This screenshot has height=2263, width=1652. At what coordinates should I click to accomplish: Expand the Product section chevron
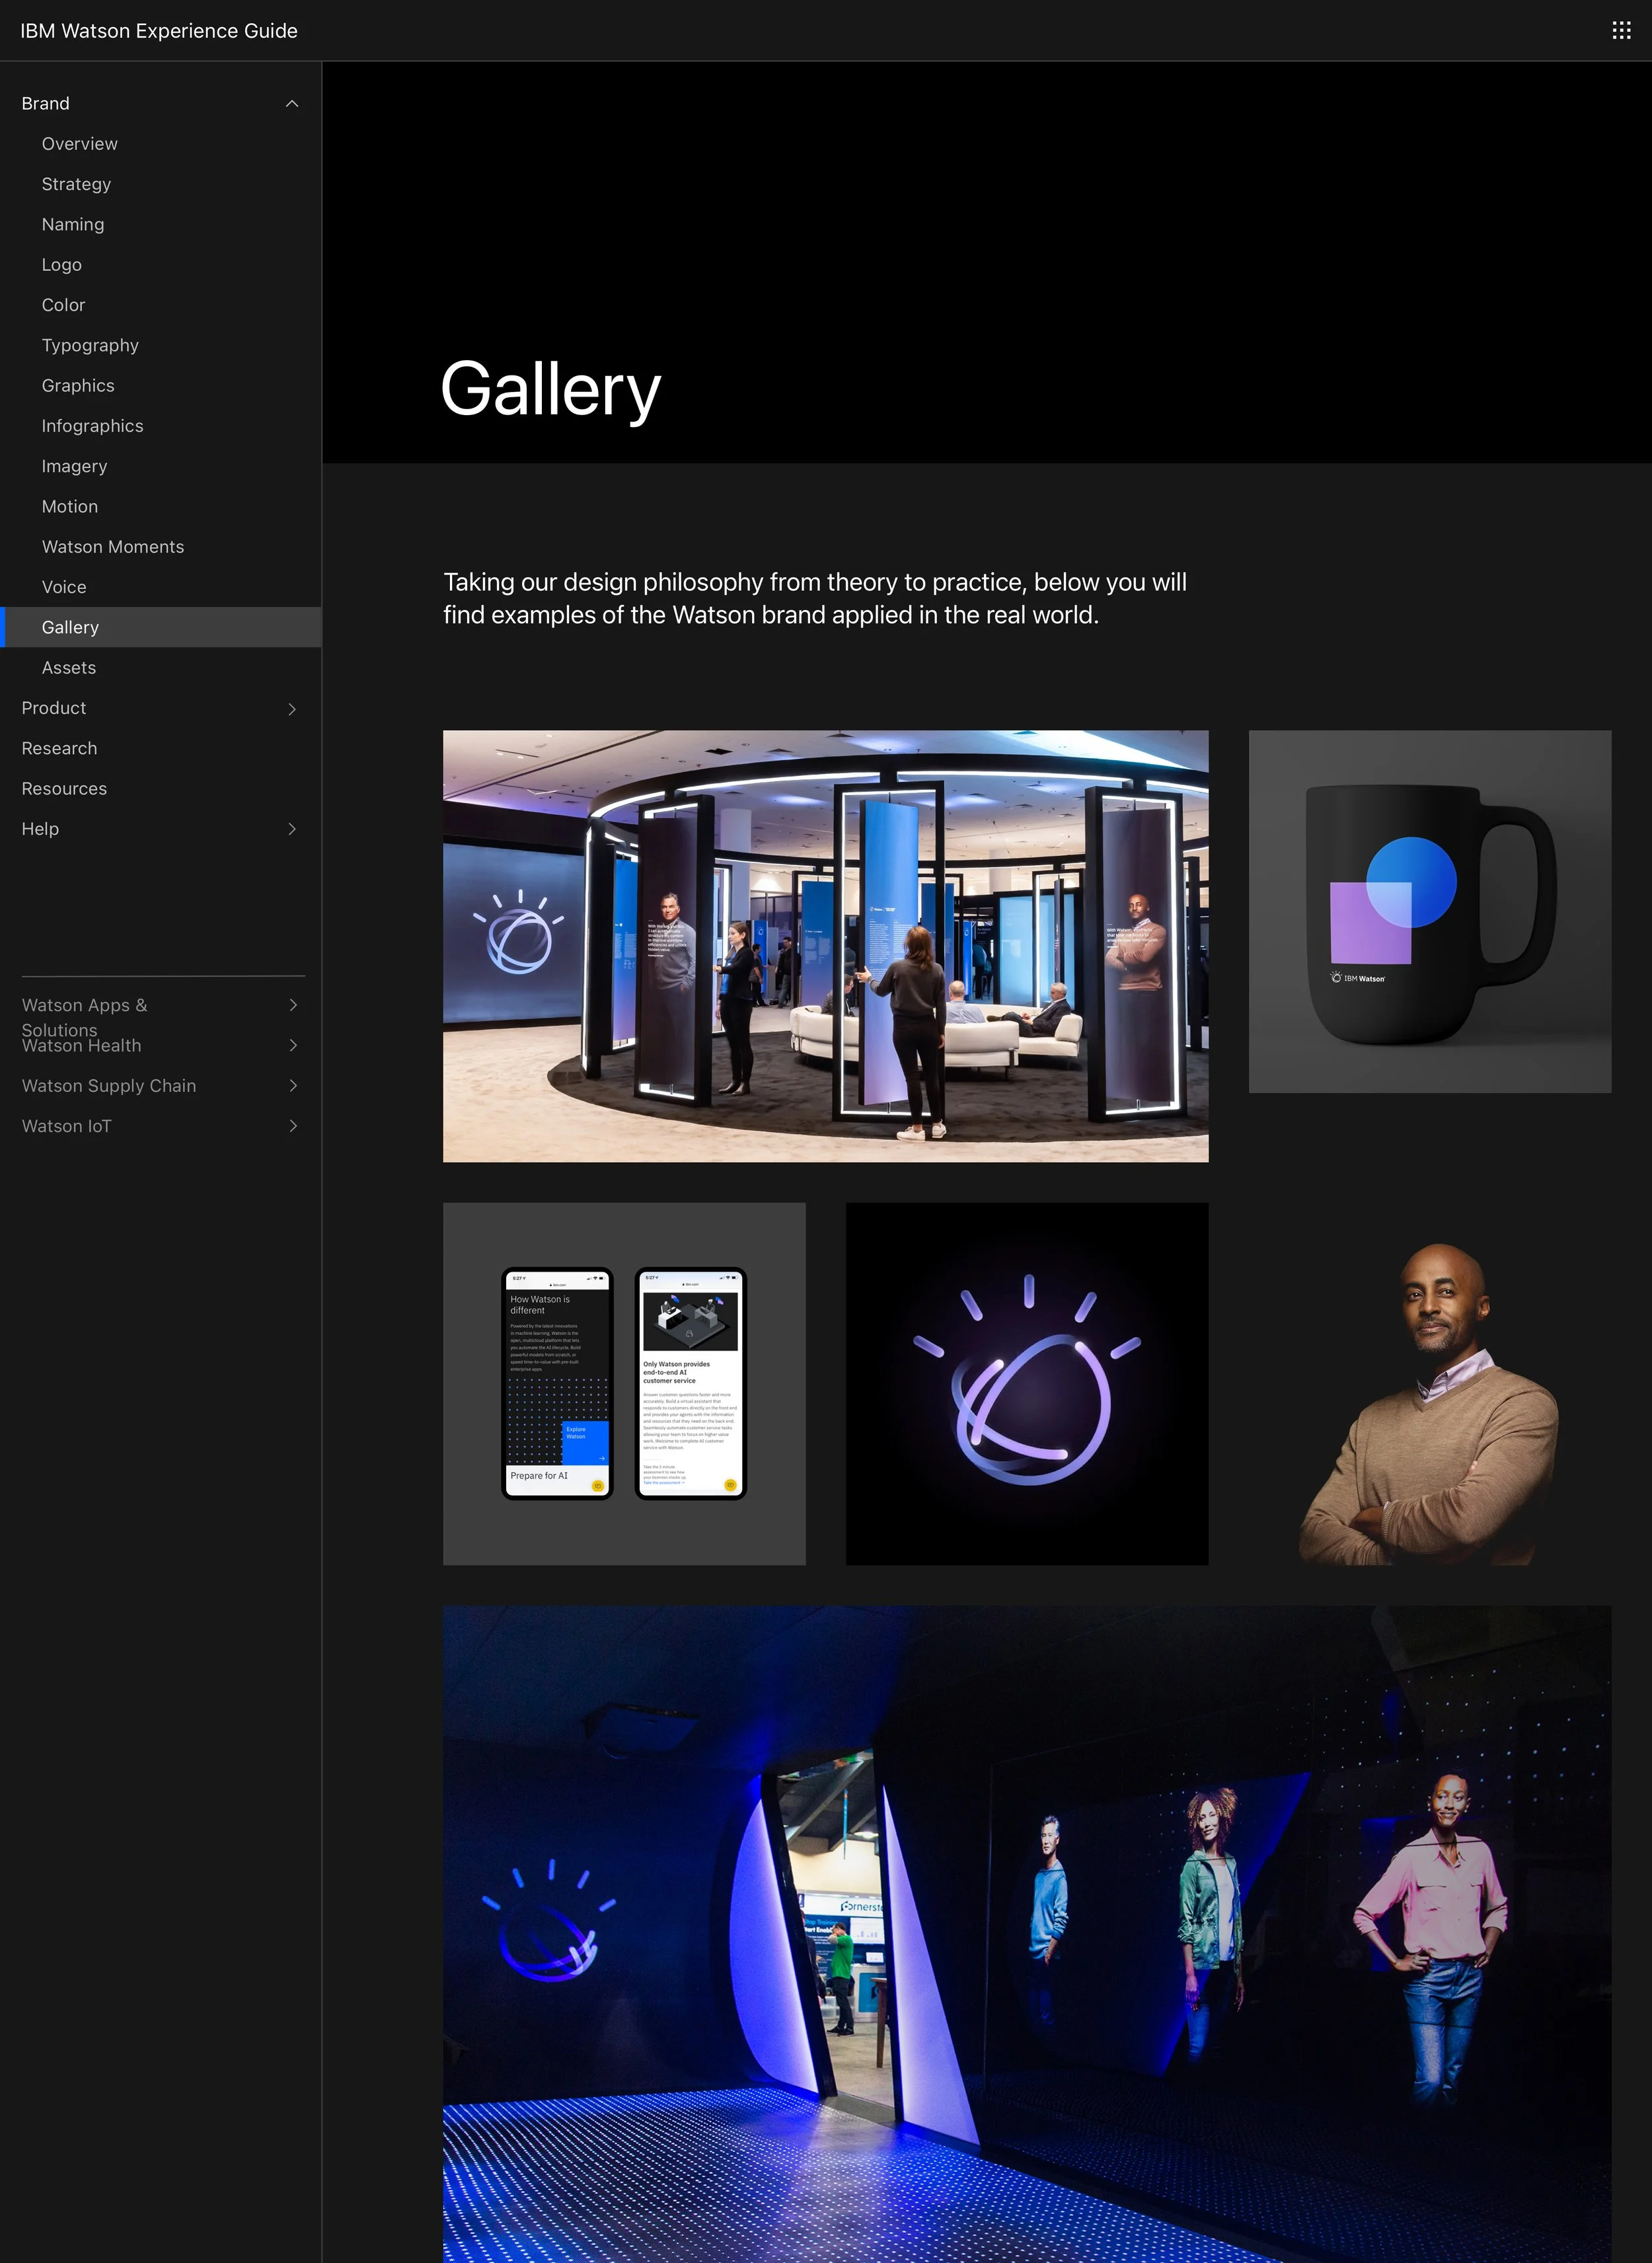coord(292,709)
